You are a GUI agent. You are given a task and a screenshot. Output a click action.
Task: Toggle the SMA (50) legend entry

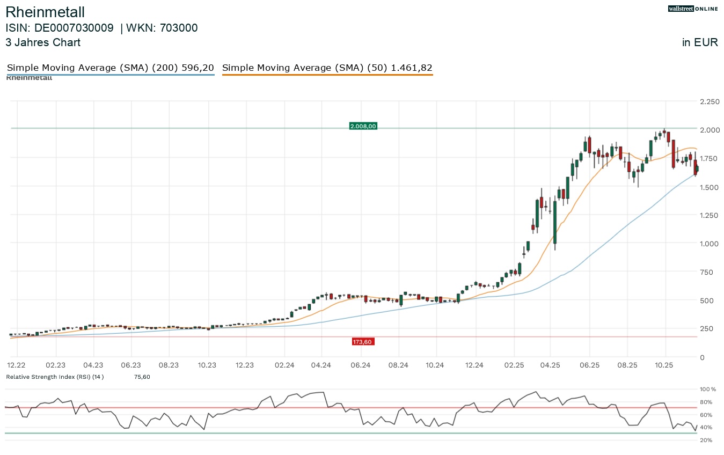pyautogui.click(x=327, y=68)
